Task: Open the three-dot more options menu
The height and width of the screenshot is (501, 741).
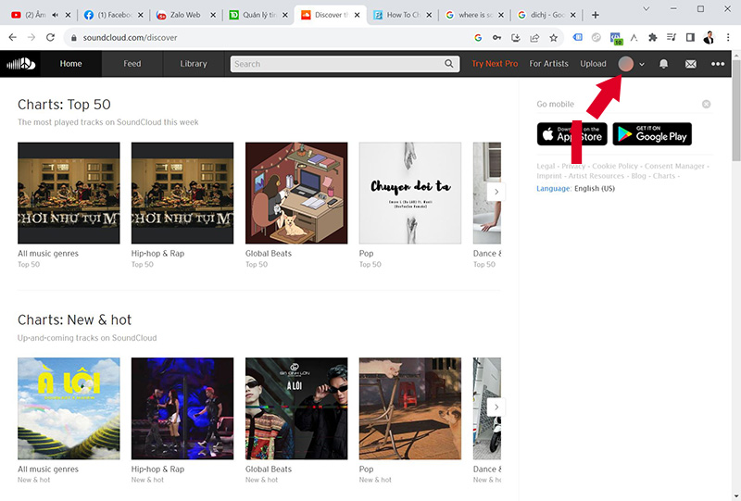Action: pos(718,64)
